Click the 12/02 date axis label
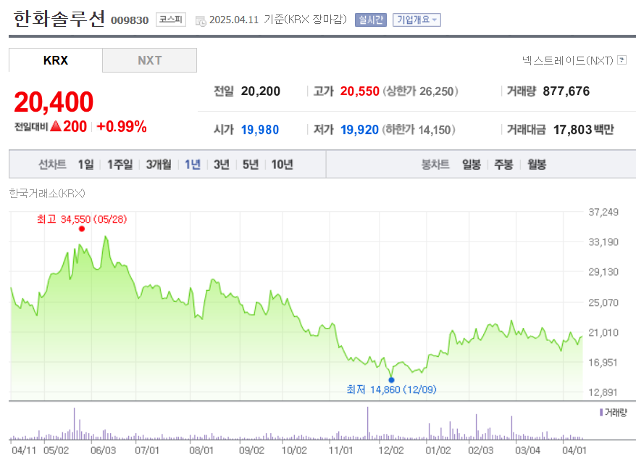The image size is (636, 465). 391,450
